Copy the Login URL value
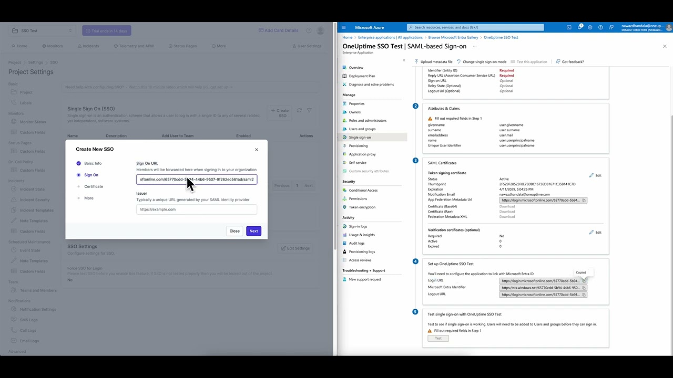This screenshot has width=673, height=378. pyautogui.click(x=584, y=281)
